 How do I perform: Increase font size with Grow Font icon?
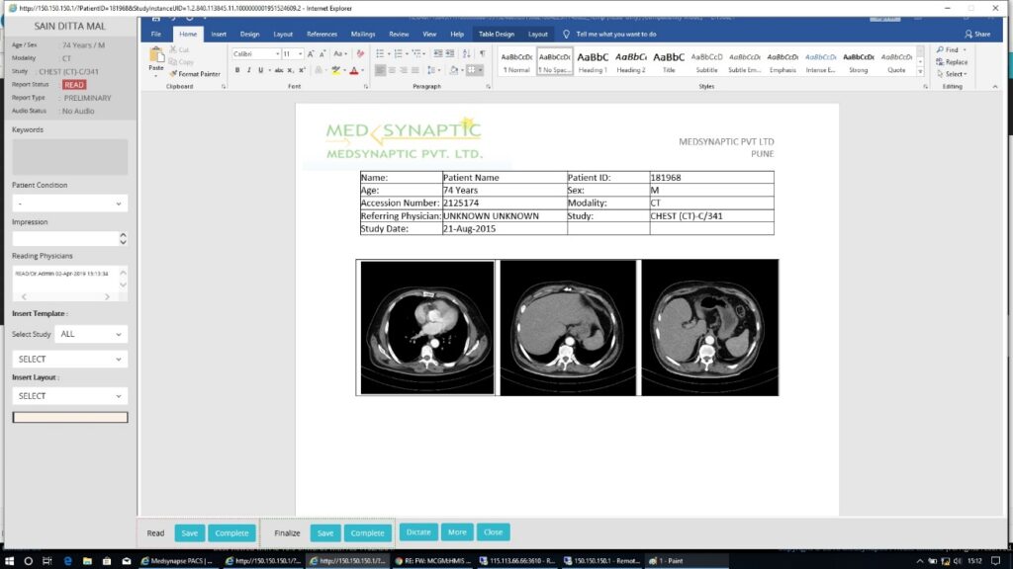[312, 53]
